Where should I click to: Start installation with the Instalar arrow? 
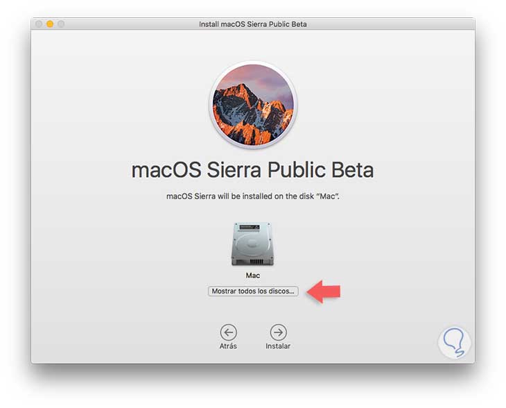[x=278, y=332]
